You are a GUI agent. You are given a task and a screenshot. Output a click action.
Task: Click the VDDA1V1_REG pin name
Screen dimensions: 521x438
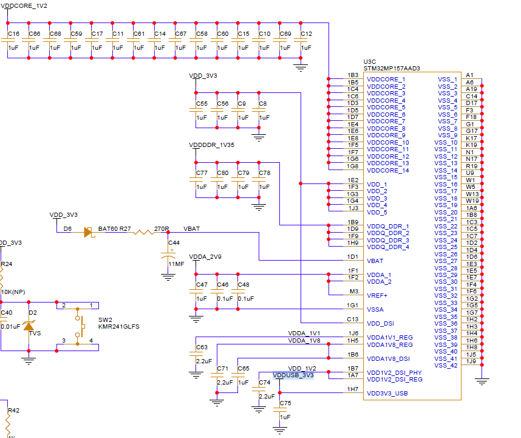point(389,337)
